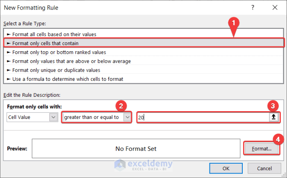287x178 pixels.
Task: Click the collapse dialog range selector icon
Action: pos(274,117)
